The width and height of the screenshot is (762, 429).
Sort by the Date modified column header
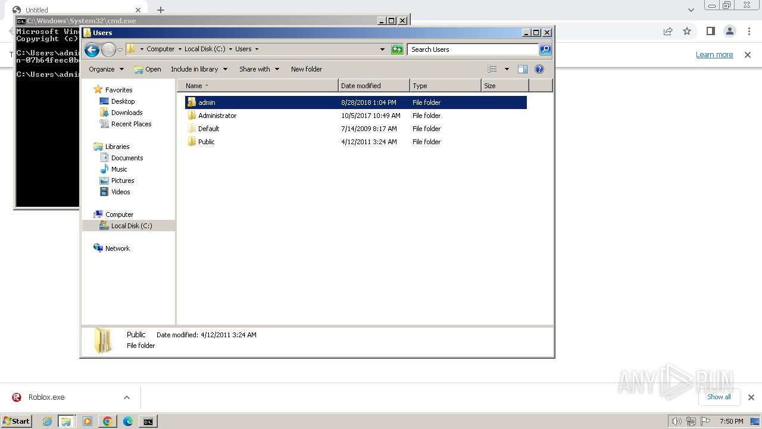(x=374, y=86)
